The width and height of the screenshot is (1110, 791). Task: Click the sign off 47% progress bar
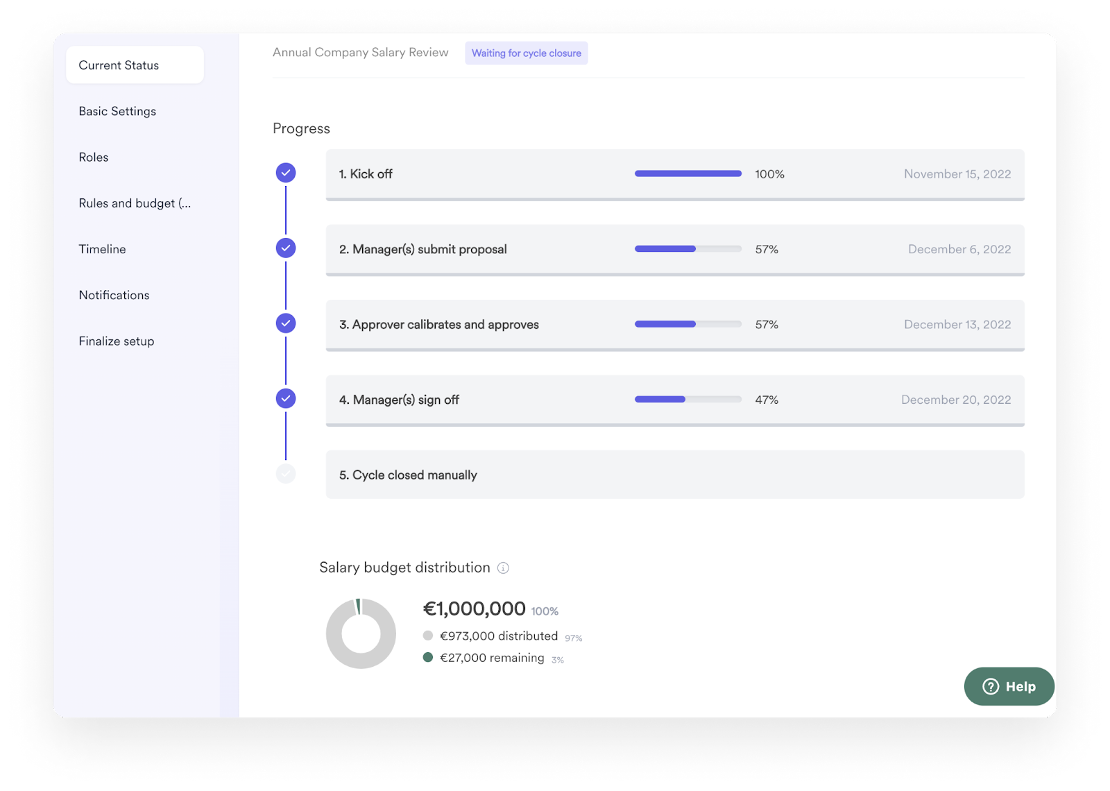[688, 399]
